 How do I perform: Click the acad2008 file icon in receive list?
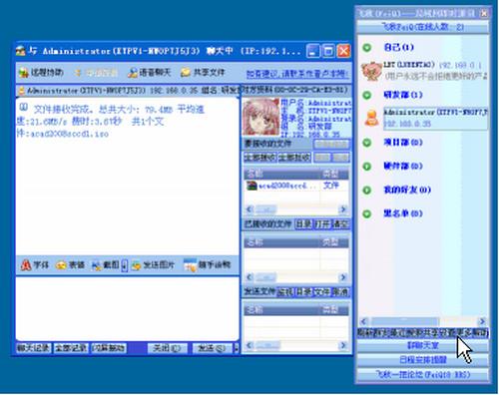pyautogui.click(x=251, y=186)
